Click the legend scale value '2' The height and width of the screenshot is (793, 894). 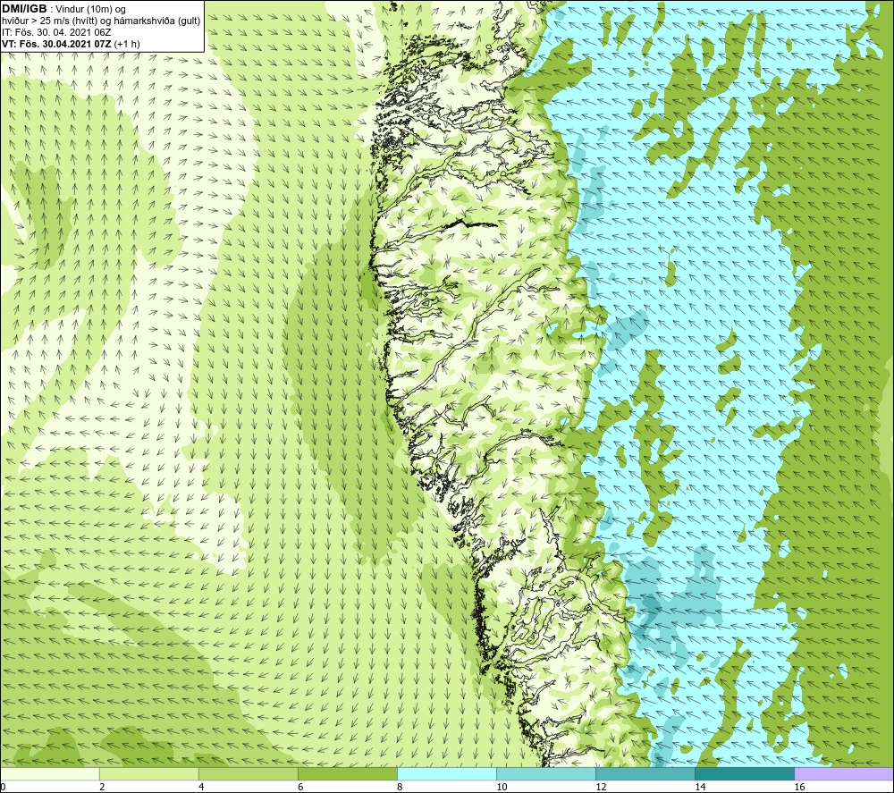click(x=102, y=787)
